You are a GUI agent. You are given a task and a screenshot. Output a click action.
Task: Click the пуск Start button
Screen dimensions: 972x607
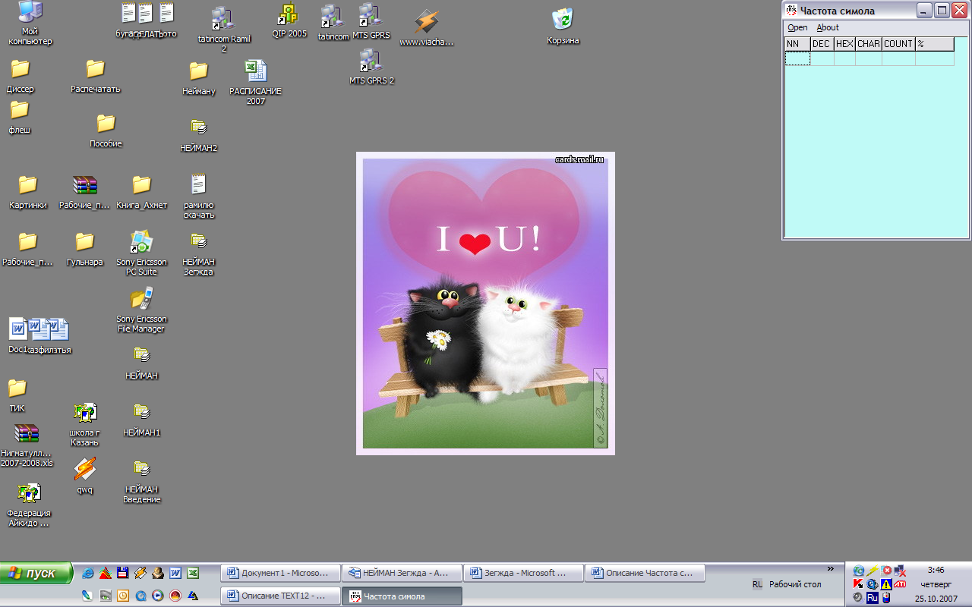(36, 573)
